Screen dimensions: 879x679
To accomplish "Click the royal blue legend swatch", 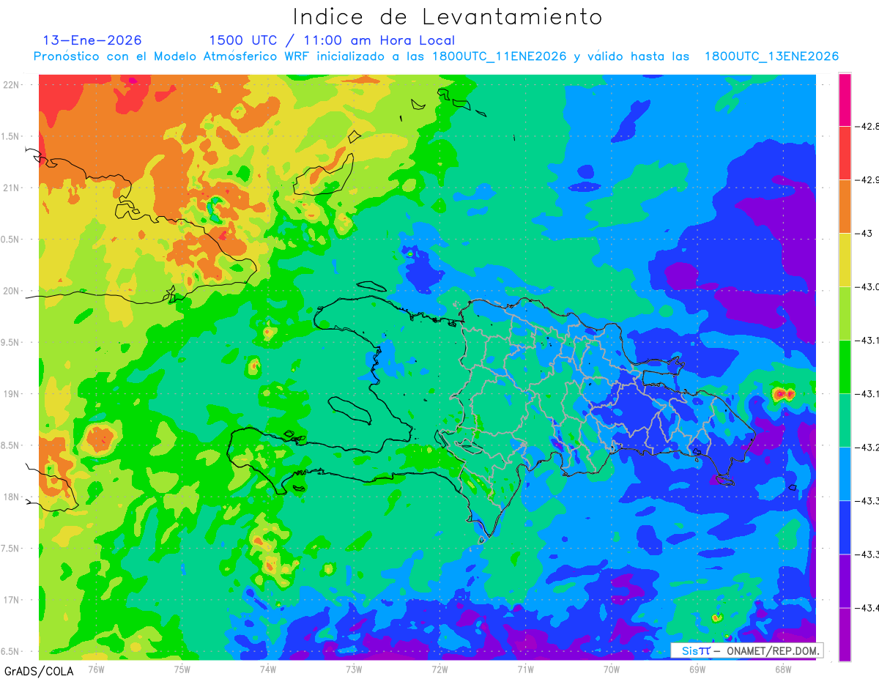I will tap(845, 527).
